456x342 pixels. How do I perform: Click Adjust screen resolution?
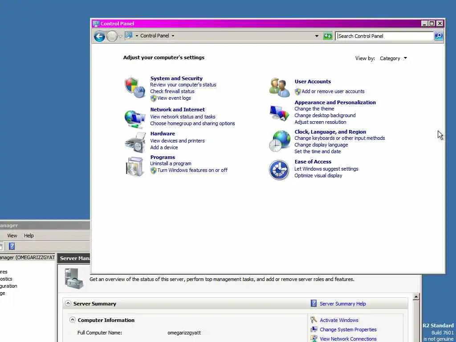320,122
